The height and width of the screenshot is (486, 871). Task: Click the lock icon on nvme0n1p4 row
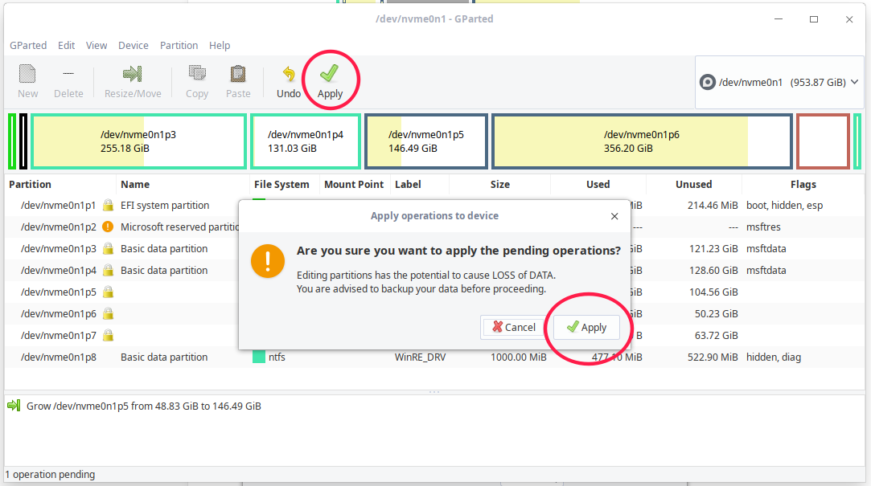[x=109, y=270]
